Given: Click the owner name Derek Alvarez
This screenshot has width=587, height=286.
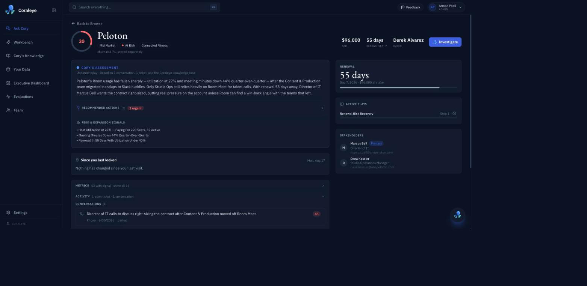Looking at the screenshot, I should point(408,40).
